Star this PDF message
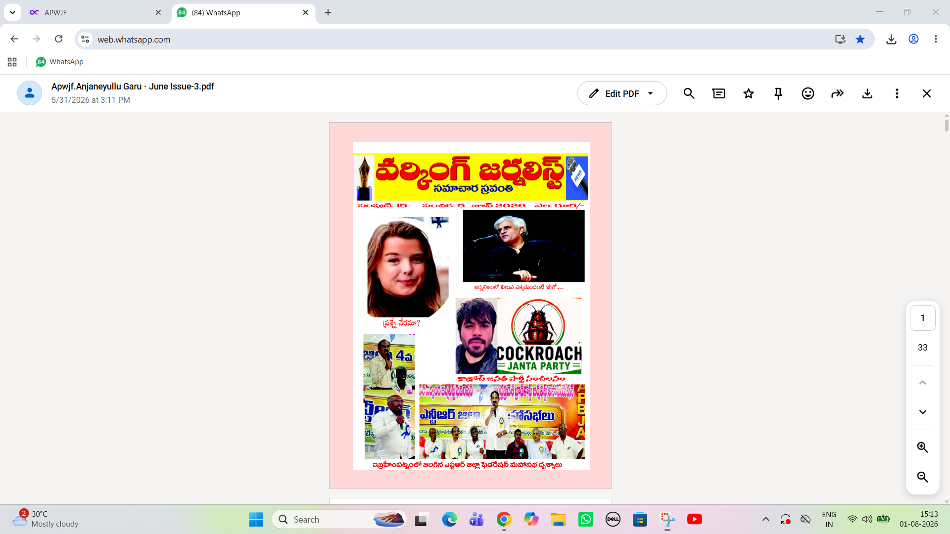 [748, 93]
